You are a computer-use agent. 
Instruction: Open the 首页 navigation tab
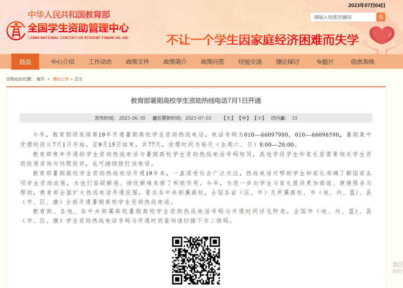pyautogui.click(x=25, y=62)
